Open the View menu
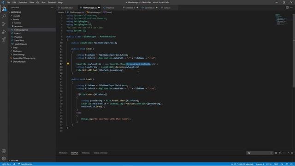This screenshot has width=295, height=166. tap(32, 2)
